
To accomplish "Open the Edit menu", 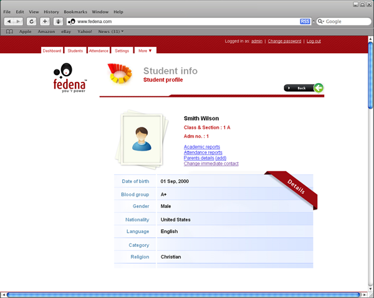I will click(20, 12).
